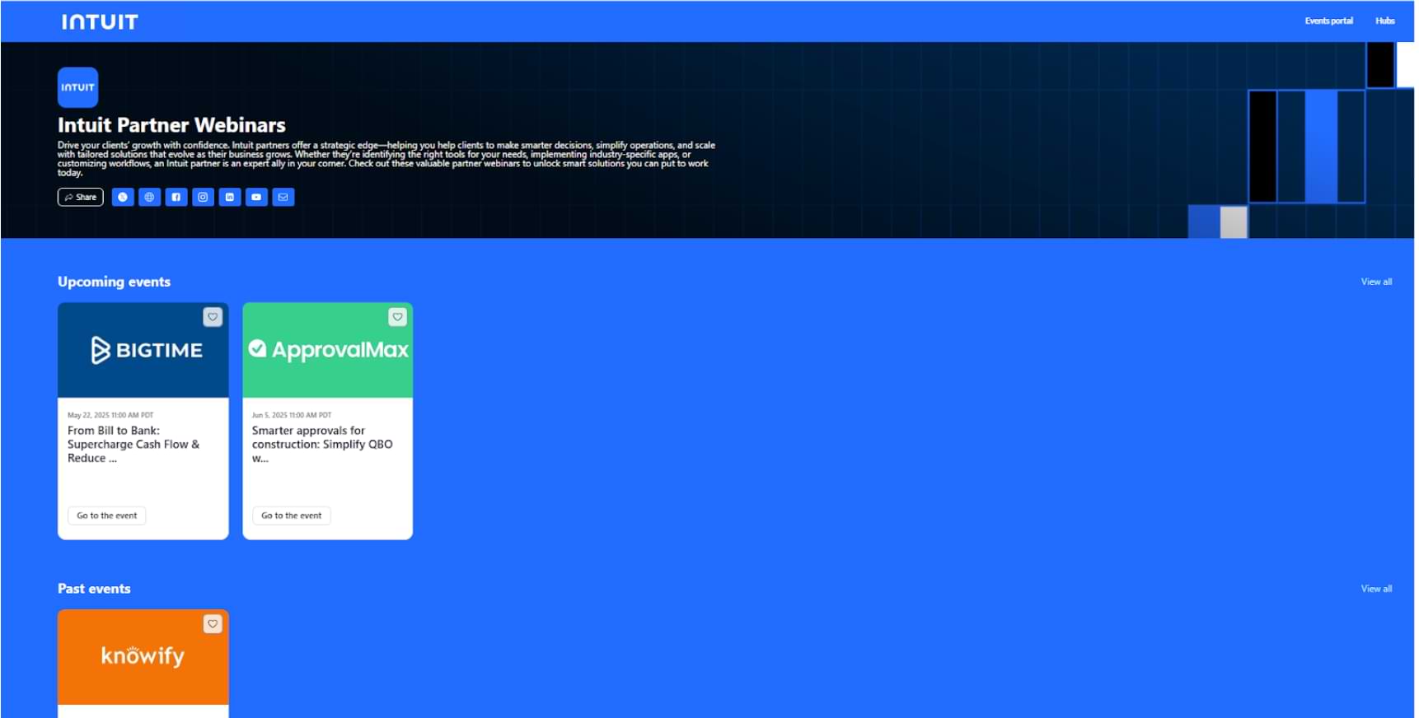The image size is (1419, 718).
Task: Go to the ApprovalMax event
Action: 292,515
